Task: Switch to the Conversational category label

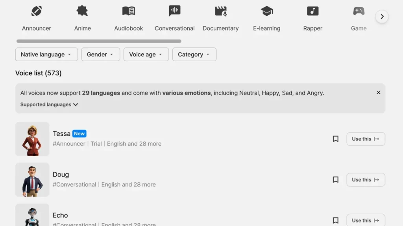Action: [174, 28]
